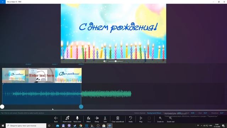The width and height of the screenshot is (227, 128).
Task: Open the Viber taskbar icon
Action: 69,126
